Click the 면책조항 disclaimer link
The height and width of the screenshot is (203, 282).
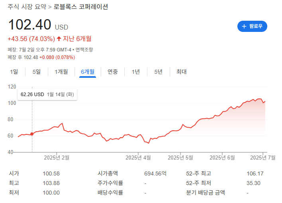(84, 49)
